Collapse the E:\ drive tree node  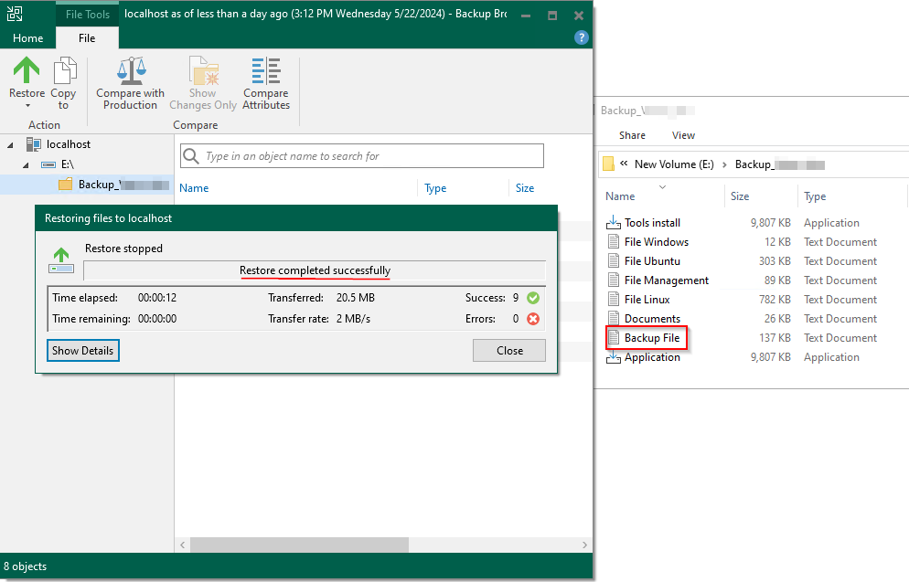point(27,164)
